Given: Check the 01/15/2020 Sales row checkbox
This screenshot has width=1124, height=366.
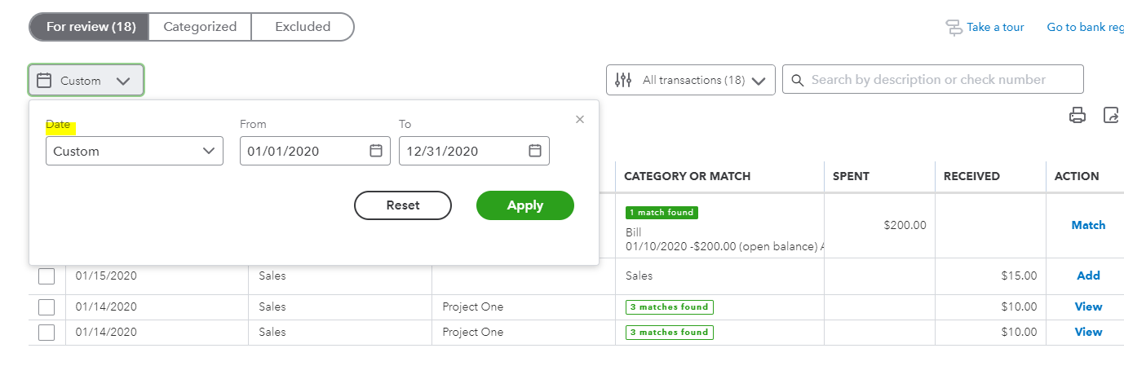Looking at the screenshot, I should pos(46,276).
